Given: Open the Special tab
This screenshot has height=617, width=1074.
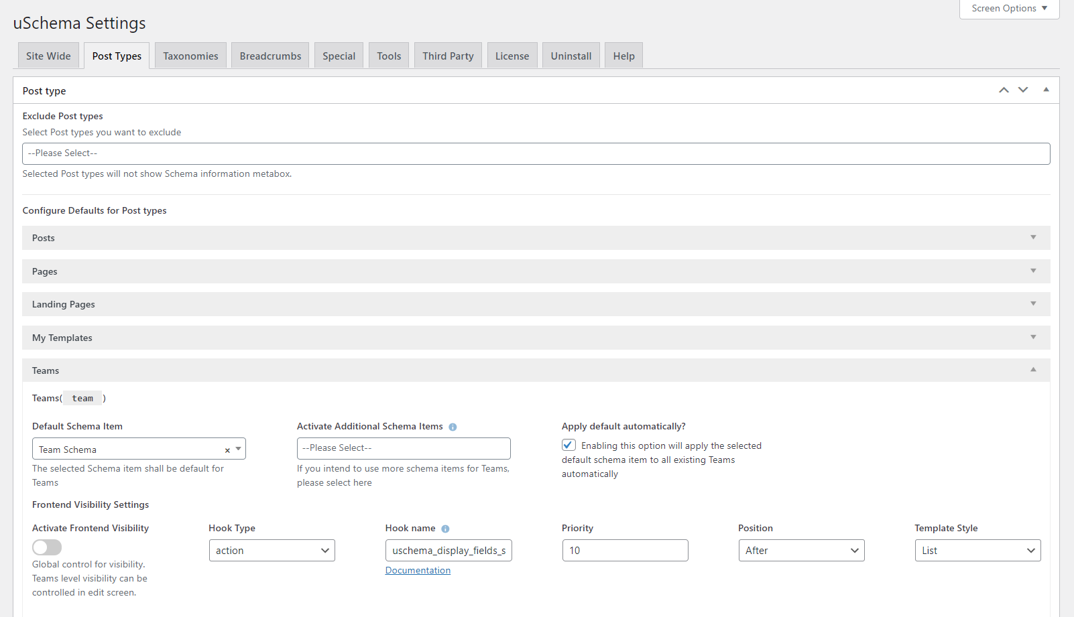Looking at the screenshot, I should pos(339,56).
